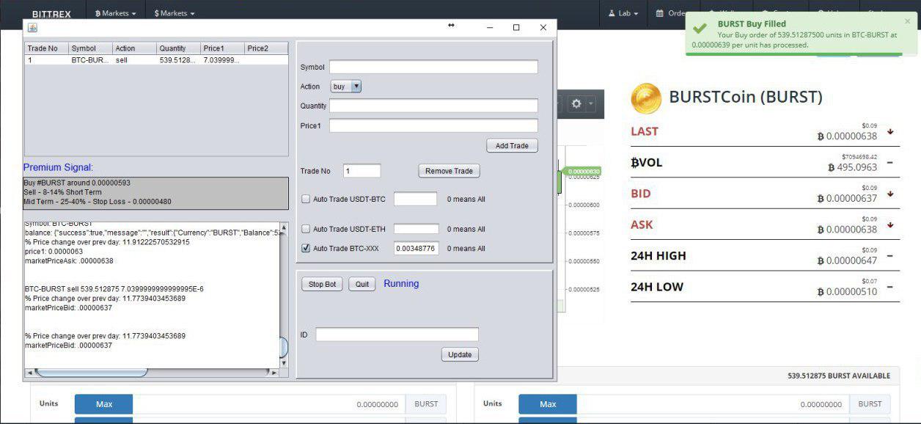The height and width of the screenshot is (424, 921).
Task: Click the dash indicator beside 24H HIGH
Action: pos(889,256)
